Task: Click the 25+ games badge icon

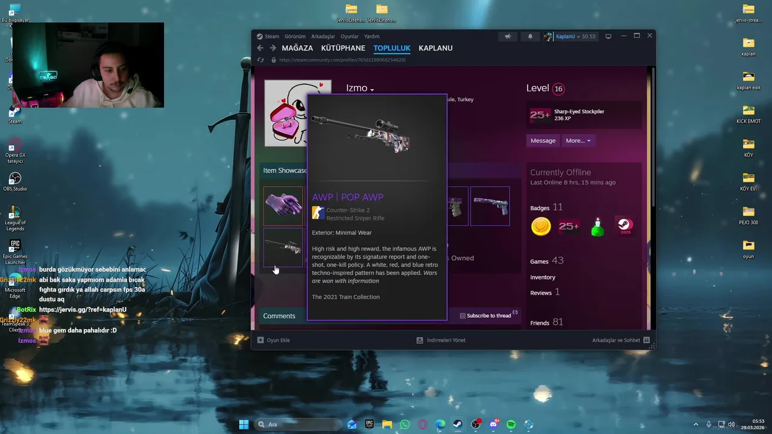Action: (569, 226)
